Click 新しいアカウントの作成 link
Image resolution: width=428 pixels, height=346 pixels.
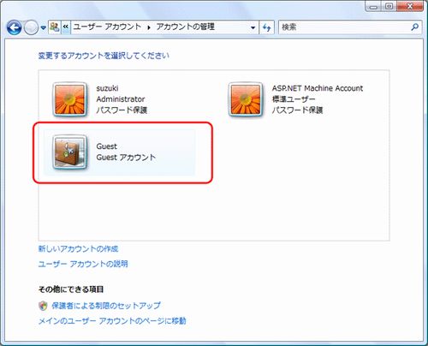pos(78,248)
